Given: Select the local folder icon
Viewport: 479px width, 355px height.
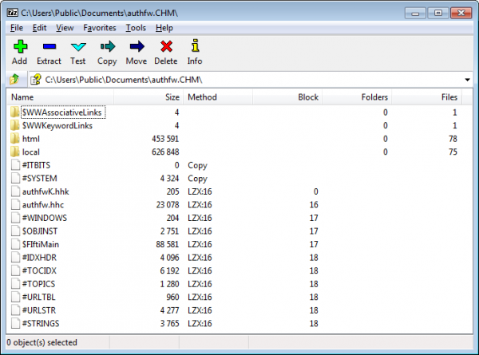Looking at the screenshot, I should [14, 152].
